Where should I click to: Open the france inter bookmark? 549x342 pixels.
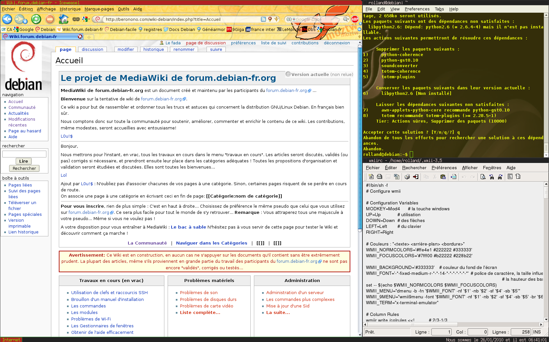point(260,29)
